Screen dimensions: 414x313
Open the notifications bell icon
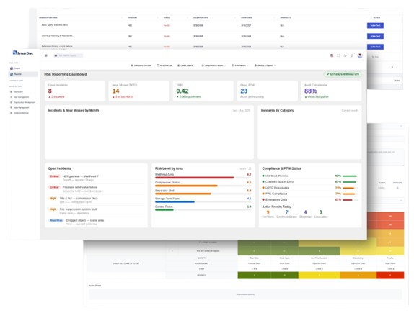tap(352, 55)
